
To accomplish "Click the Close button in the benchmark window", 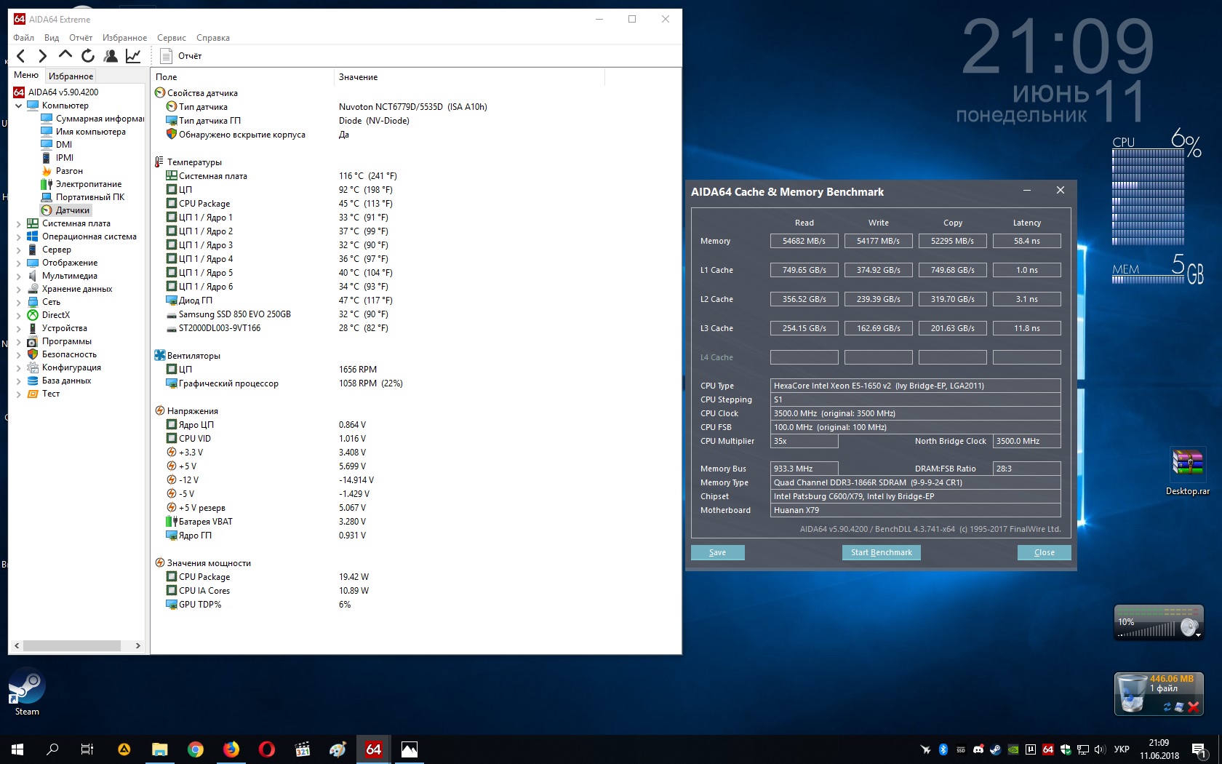I will (x=1045, y=552).
